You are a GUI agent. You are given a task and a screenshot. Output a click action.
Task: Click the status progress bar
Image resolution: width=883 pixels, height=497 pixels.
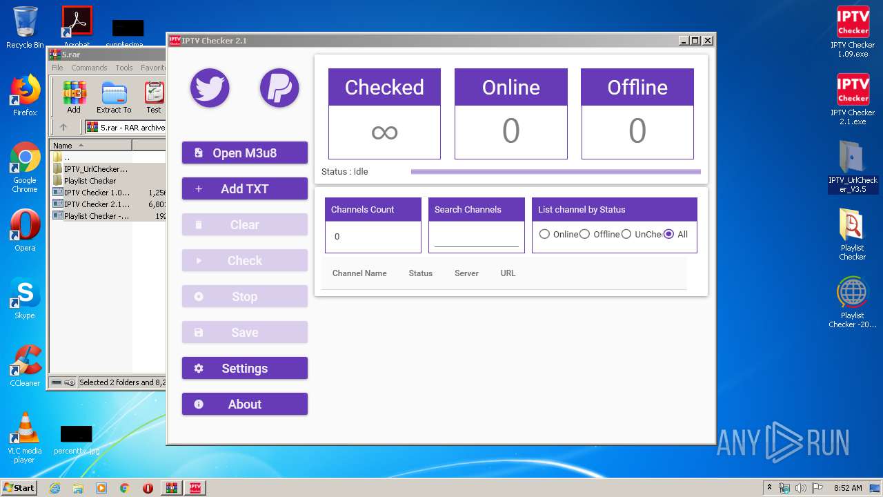click(x=555, y=172)
